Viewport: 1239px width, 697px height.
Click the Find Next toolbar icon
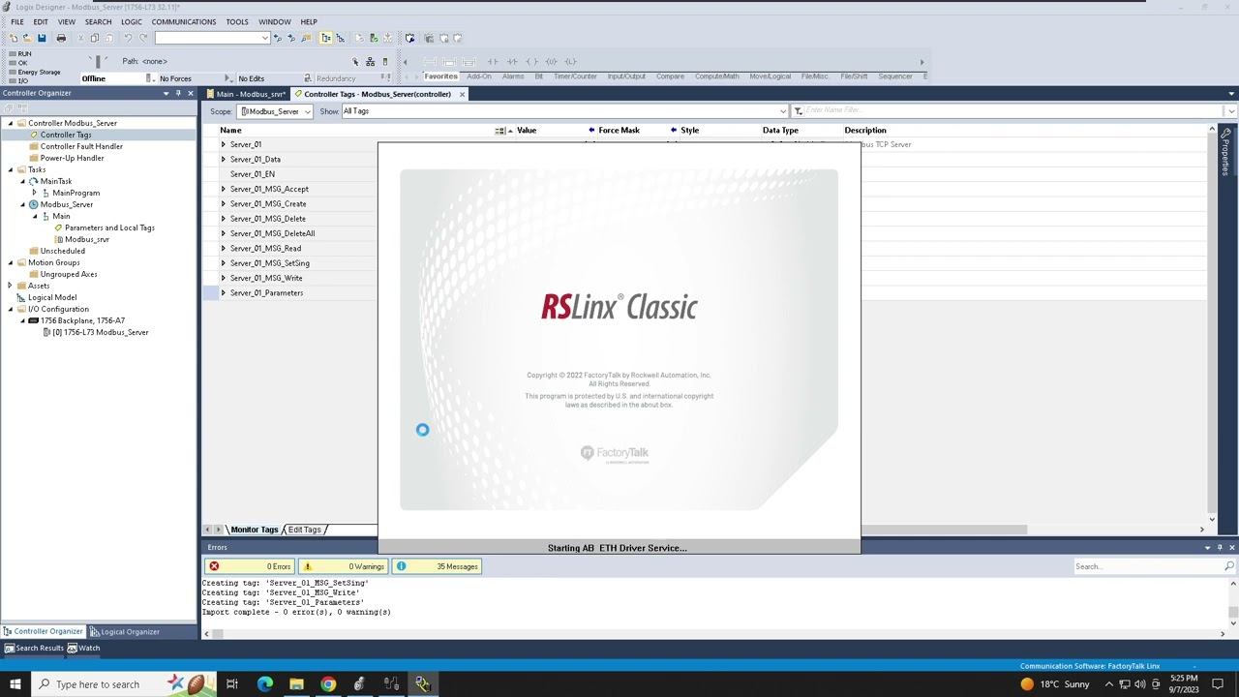pos(291,38)
